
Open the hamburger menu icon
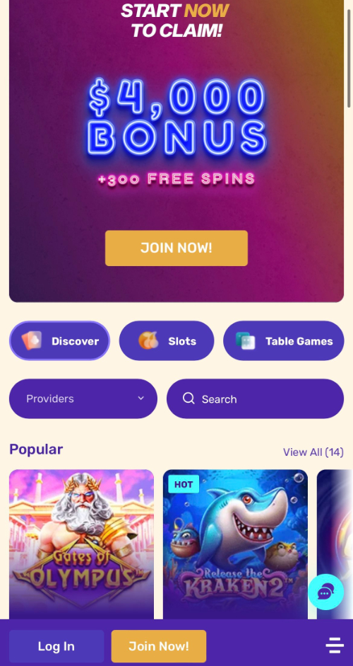point(335,645)
